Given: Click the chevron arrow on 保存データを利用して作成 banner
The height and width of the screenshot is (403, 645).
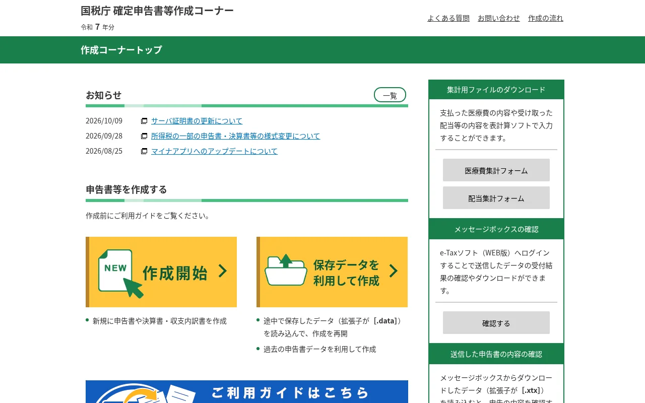Looking at the screenshot, I should 394,271.
